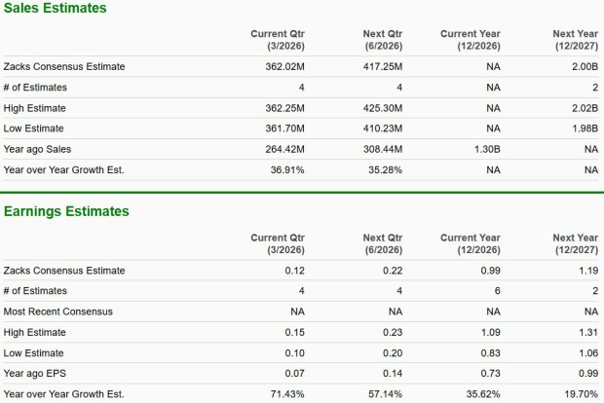The width and height of the screenshot is (604, 403).
Task: Click the Earnings Estimates section heading
Action: 66,211
